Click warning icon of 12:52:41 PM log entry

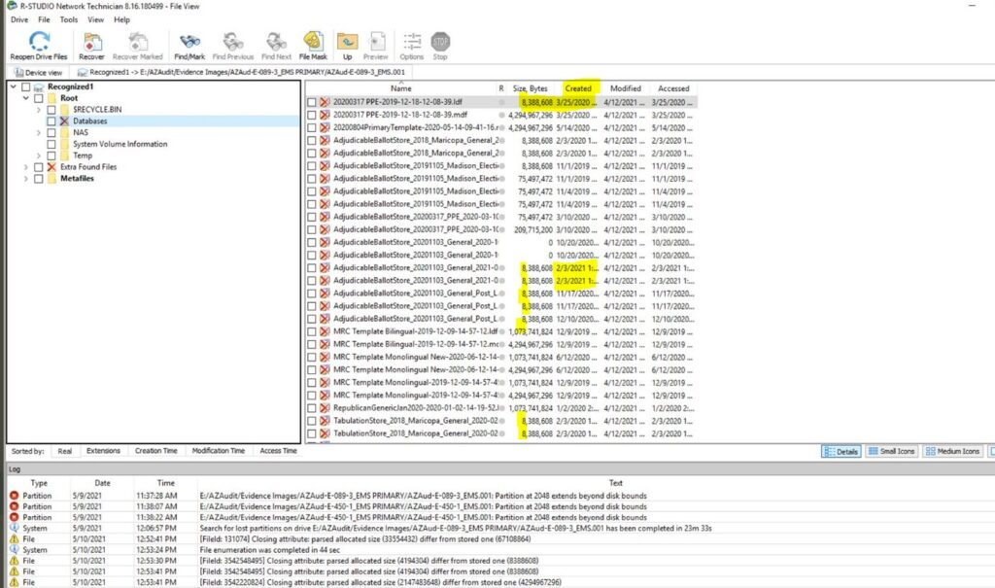point(14,539)
